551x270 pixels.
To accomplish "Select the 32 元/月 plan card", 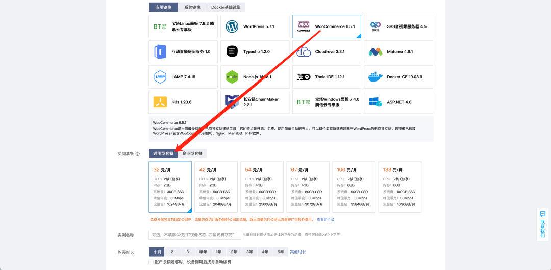I will 170,187.
